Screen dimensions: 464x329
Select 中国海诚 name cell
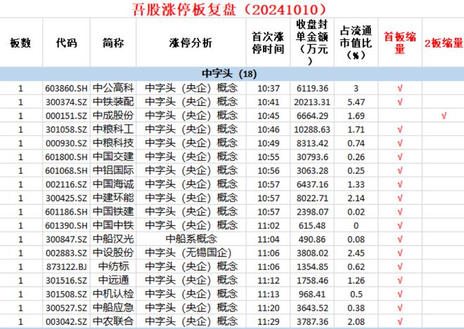pyautogui.click(x=113, y=184)
